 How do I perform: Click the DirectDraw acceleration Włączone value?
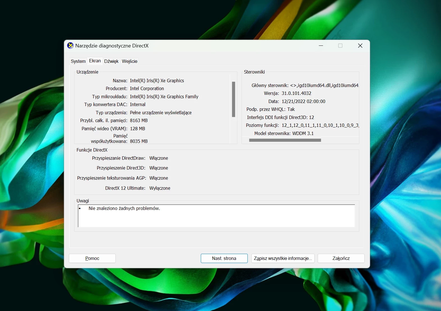159,158
